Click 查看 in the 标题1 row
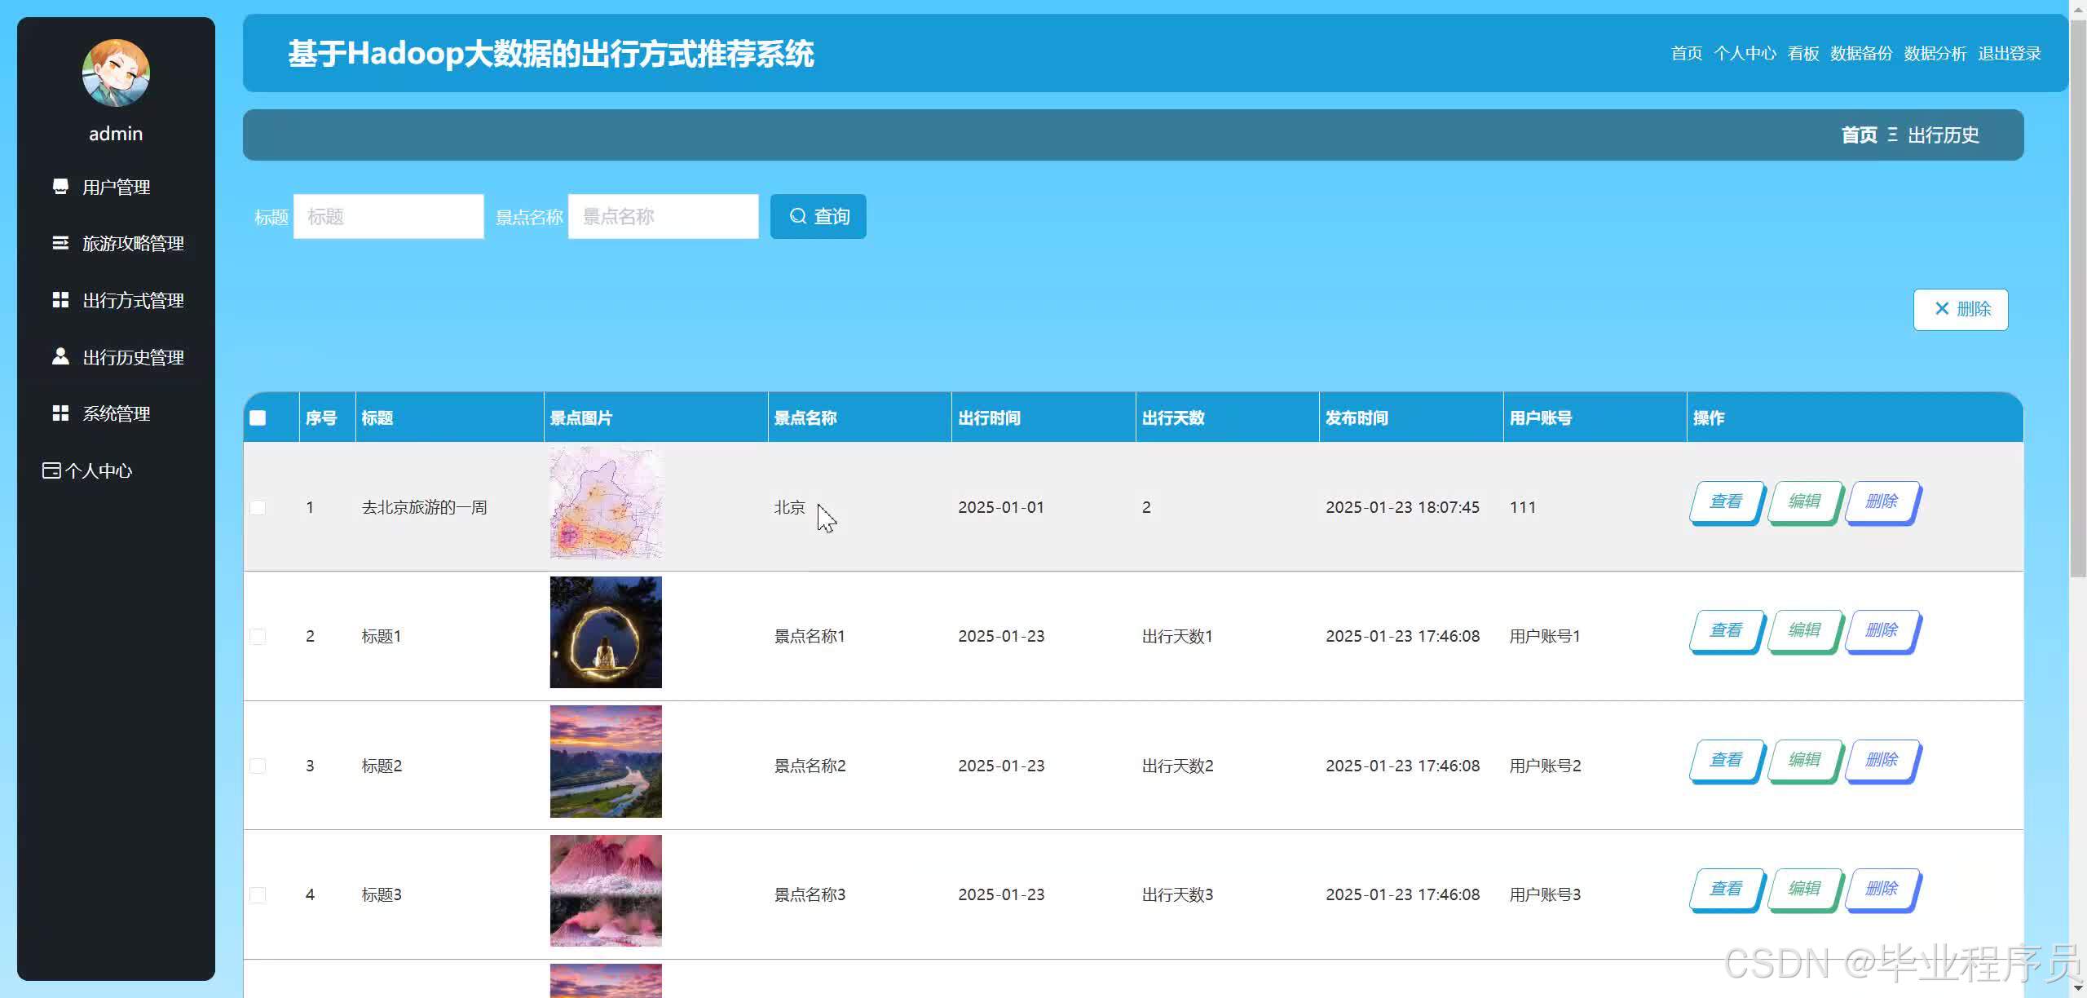 [x=1726, y=631]
